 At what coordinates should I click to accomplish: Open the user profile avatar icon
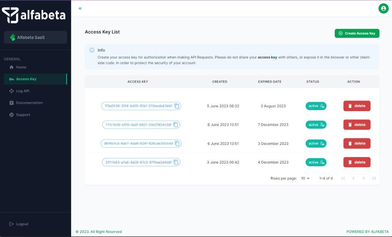(383, 9)
